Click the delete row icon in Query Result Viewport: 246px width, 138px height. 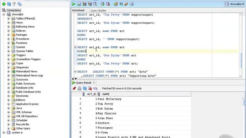[90, 89]
